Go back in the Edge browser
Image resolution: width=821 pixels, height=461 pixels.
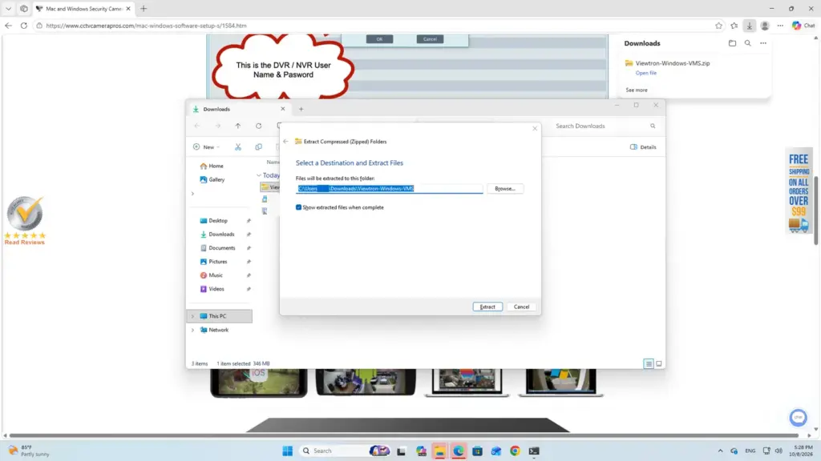8,26
